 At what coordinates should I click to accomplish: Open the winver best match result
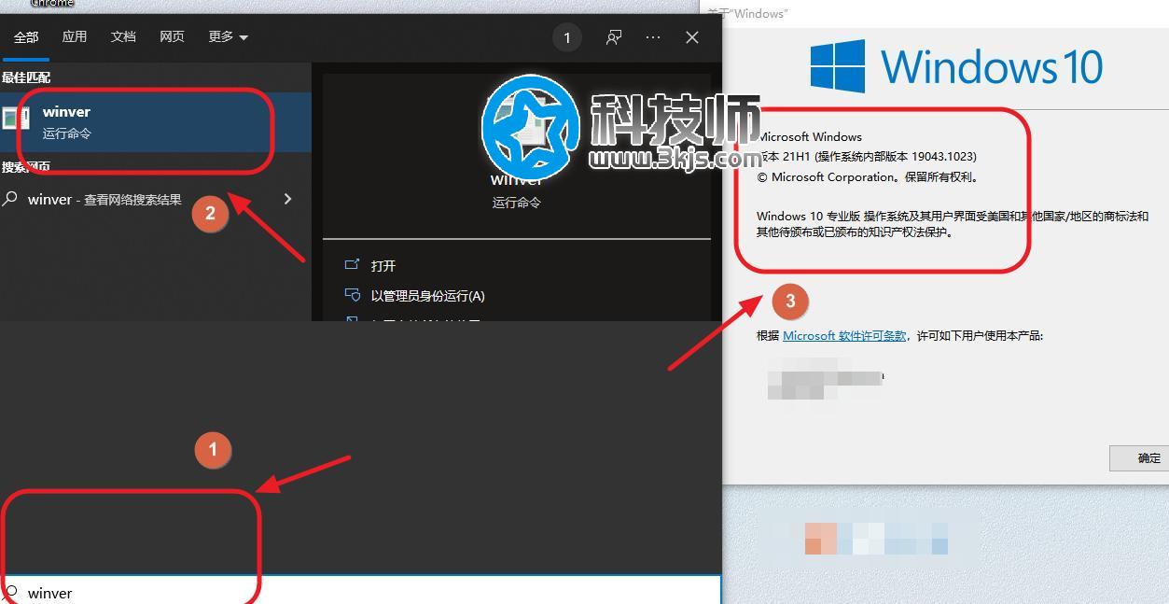pyautogui.click(x=155, y=122)
